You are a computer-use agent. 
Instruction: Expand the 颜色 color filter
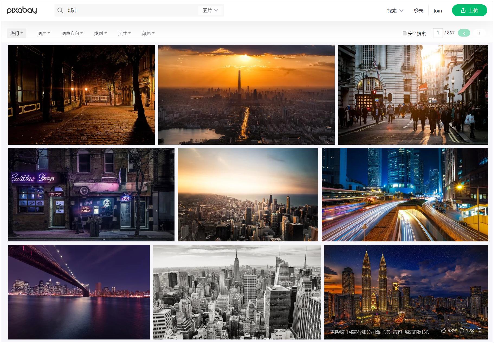pos(148,33)
